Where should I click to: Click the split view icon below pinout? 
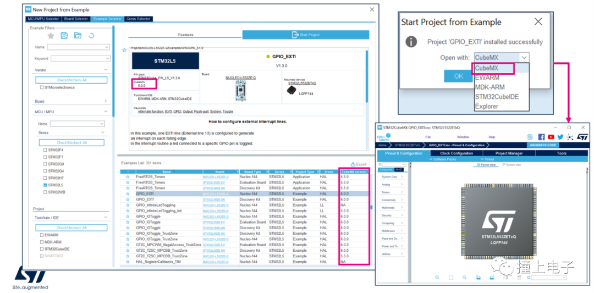tap(506, 278)
